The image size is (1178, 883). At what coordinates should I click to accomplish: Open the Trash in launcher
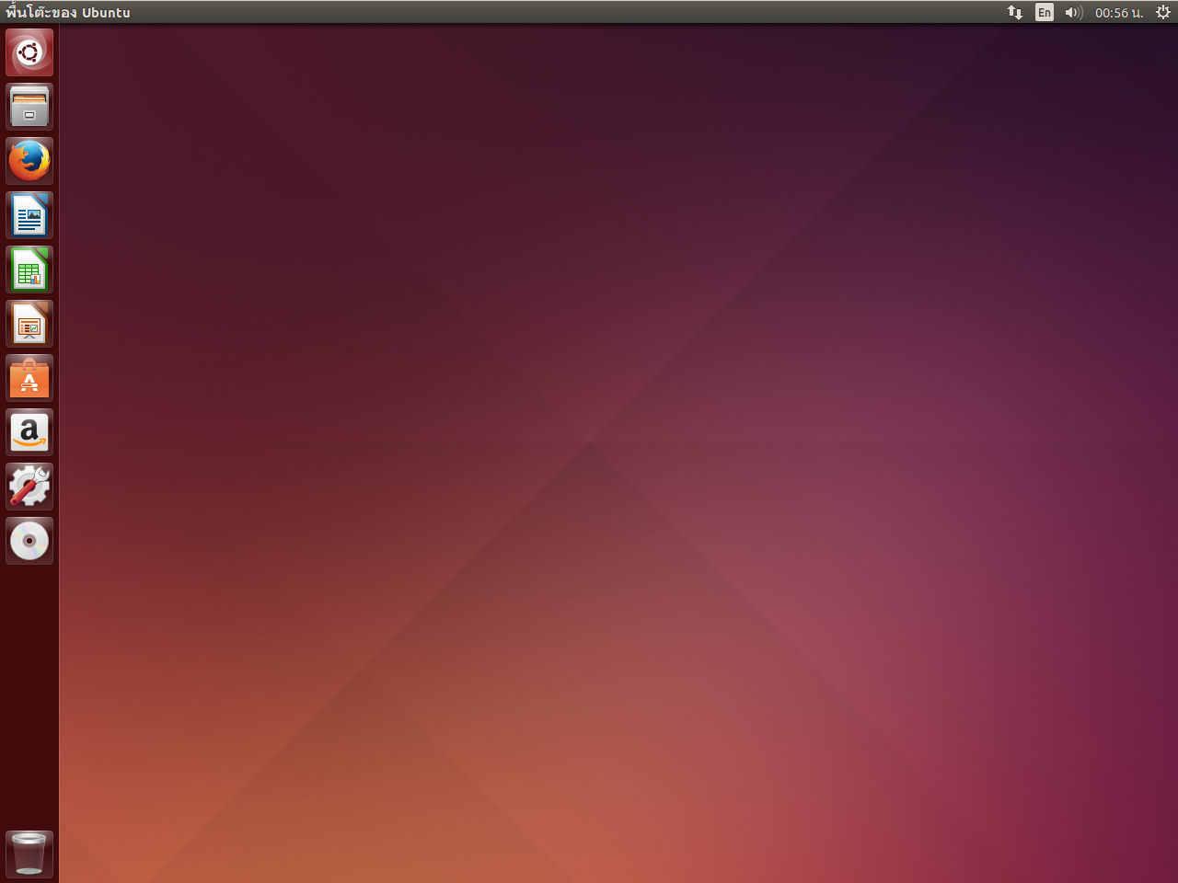(x=29, y=854)
